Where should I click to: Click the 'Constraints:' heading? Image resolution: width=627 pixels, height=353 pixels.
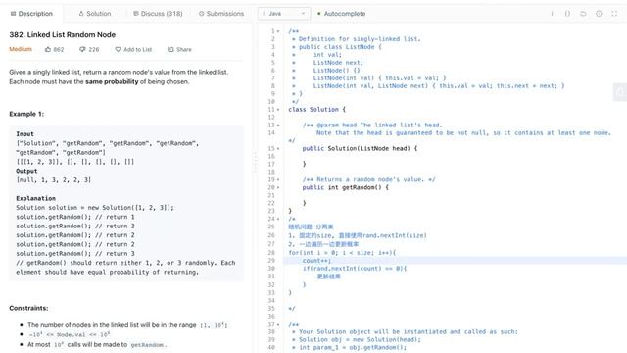coord(28,308)
